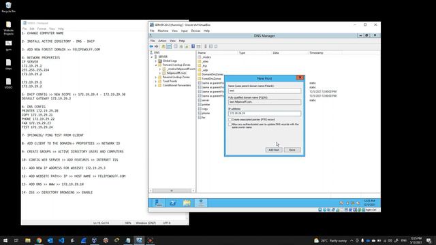Viewport: 436px width, 245px height.
Task: Check Allow any authenticated user to update DNS records
Action: click(x=230, y=125)
